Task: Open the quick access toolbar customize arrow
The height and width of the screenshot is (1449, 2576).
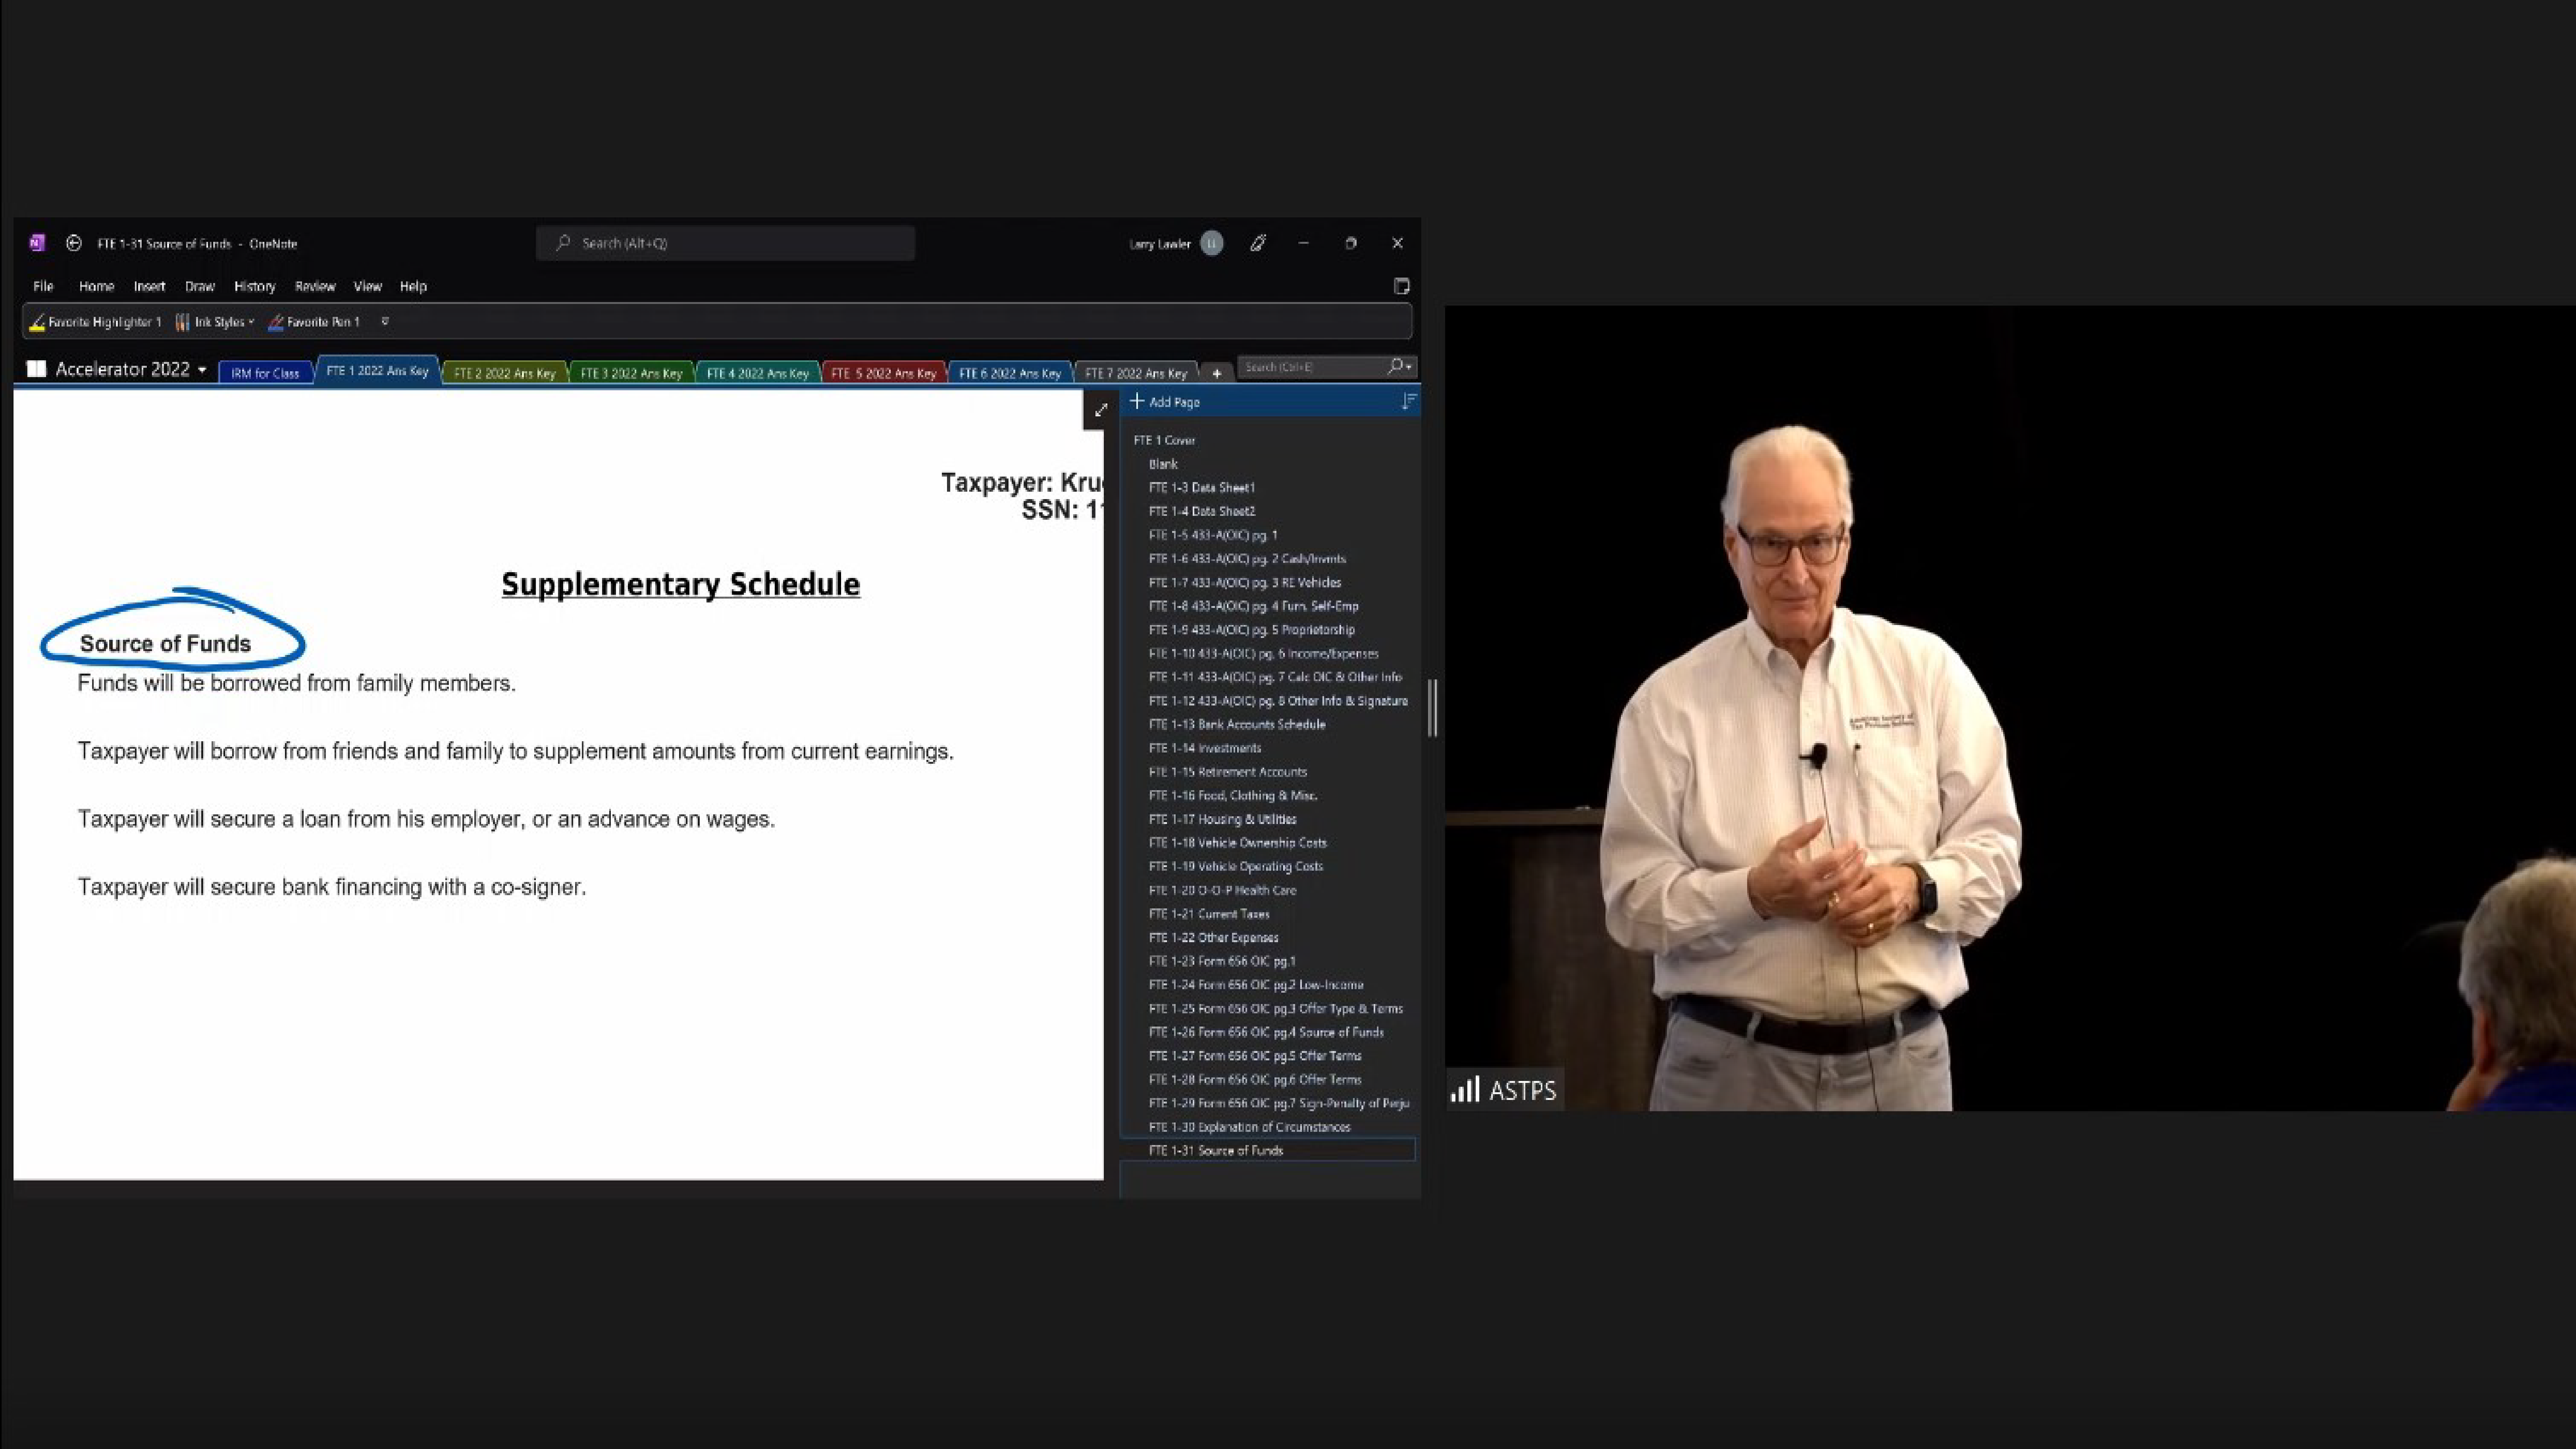Action: click(385, 321)
